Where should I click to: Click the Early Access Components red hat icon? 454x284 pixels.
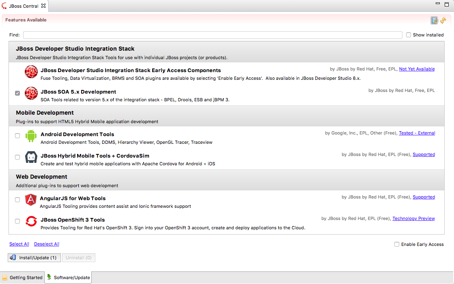click(31, 71)
